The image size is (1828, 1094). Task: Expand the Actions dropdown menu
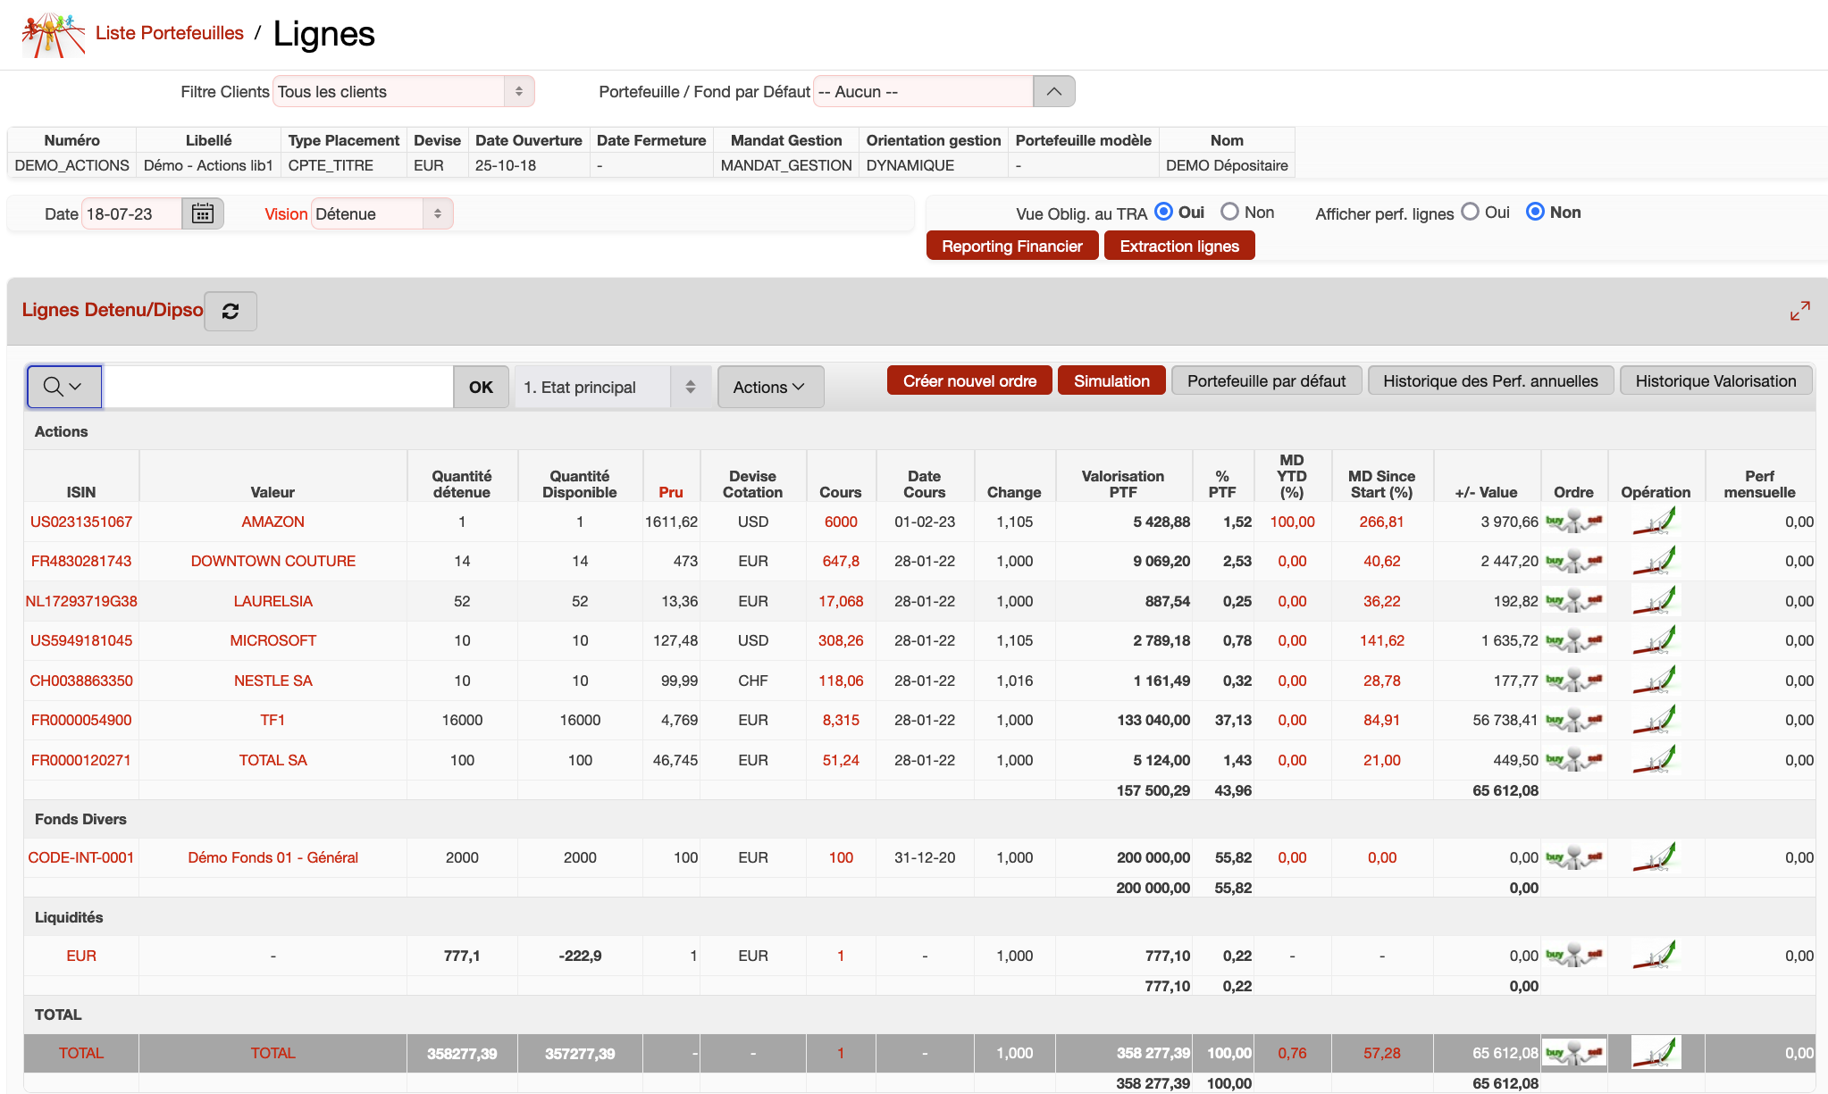click(769, 388)
